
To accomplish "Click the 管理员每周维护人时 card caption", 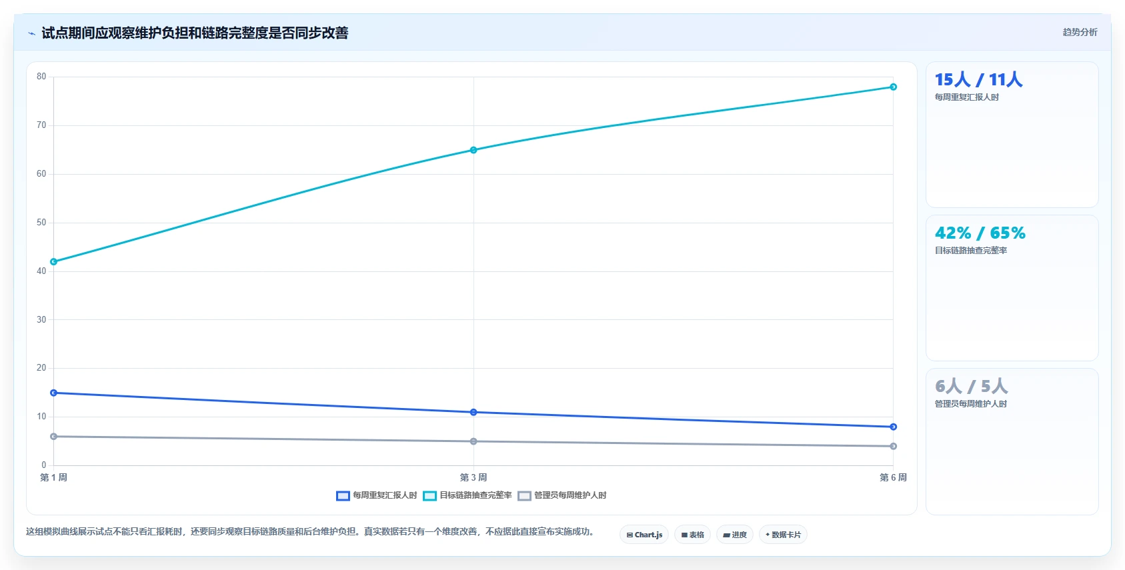I will click(x=970, y=404).
